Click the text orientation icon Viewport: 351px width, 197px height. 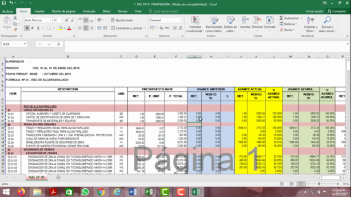coord(100,20)
